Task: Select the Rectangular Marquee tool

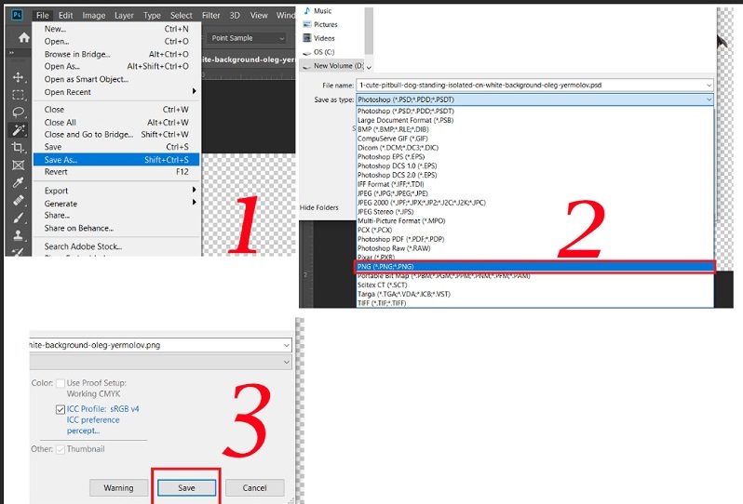Action: (x=18, y=95)
